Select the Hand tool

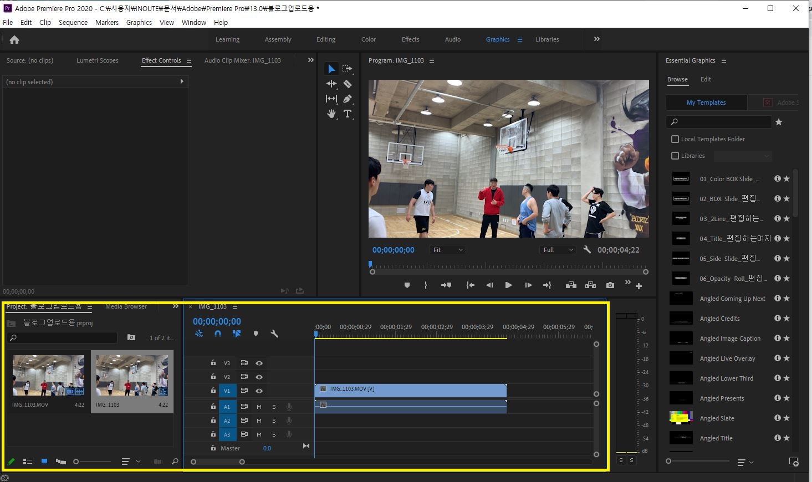pos(331,114)
